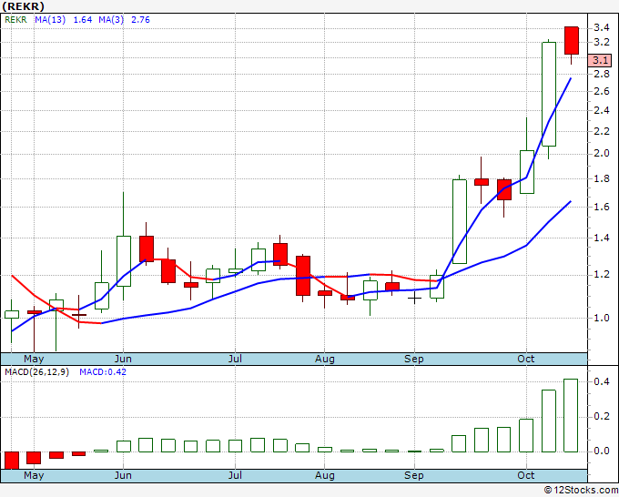This screenshot has width=619, height=497.
Task: Click the Sep label on MACD panel axis
Action: [414, 475]
